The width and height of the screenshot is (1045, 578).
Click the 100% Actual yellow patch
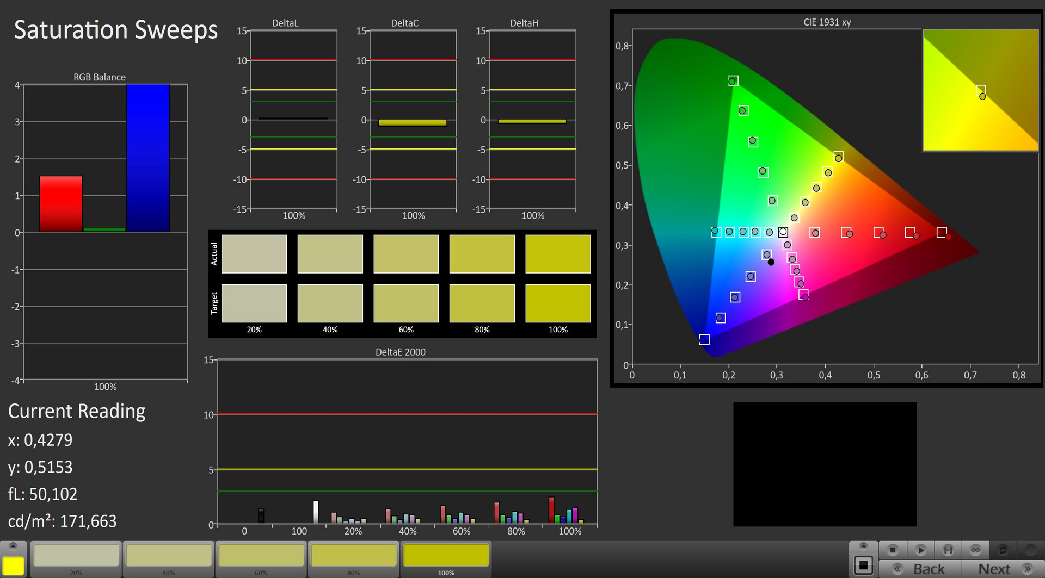[x=558, y=254]
